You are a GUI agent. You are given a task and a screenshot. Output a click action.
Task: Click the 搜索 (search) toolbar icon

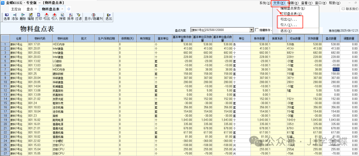tap(62, 17)
